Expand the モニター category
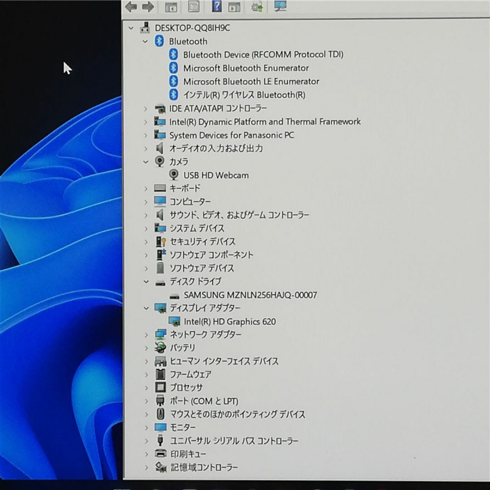Screen dimensions: 490x490 pyautogui.click(x=146, y=427)
